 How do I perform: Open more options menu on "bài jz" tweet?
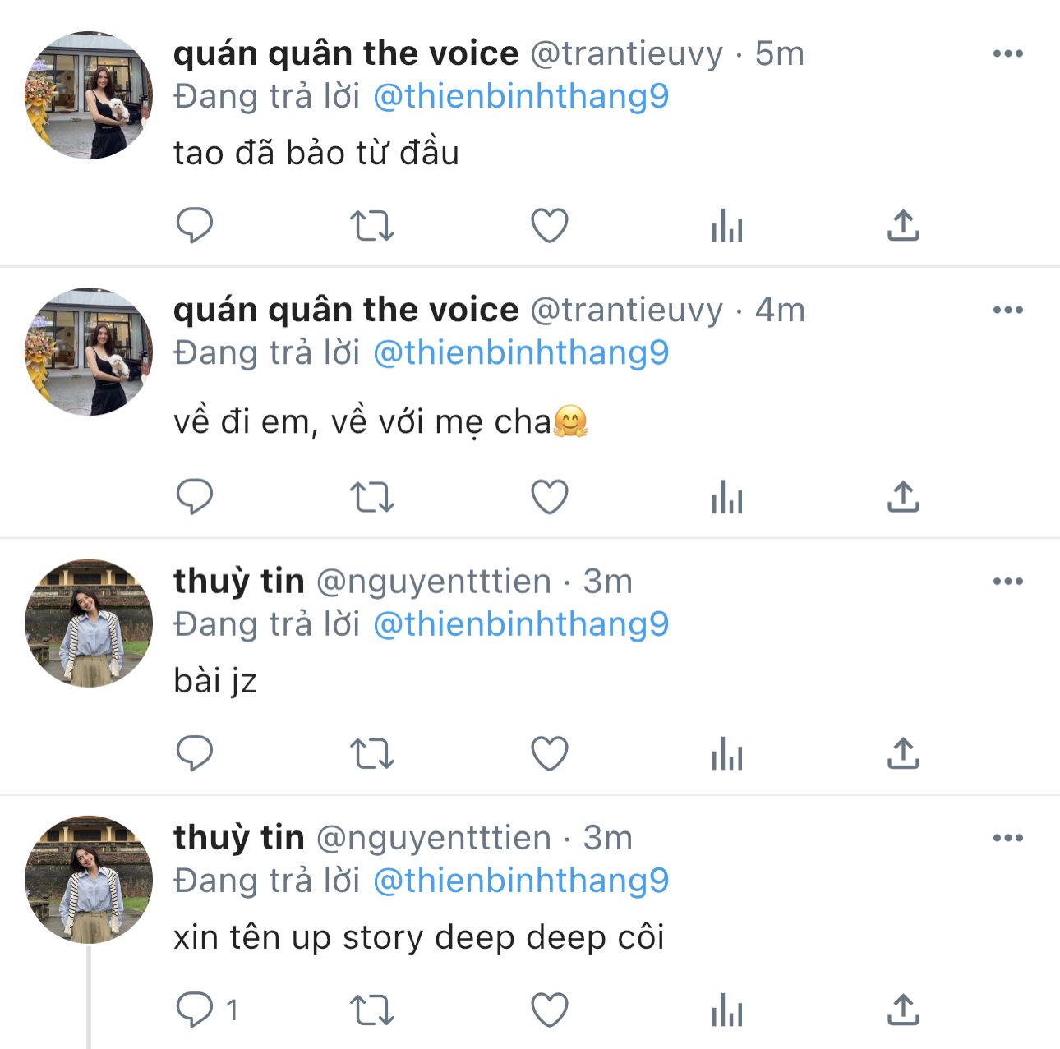[x=1007, y=582]
